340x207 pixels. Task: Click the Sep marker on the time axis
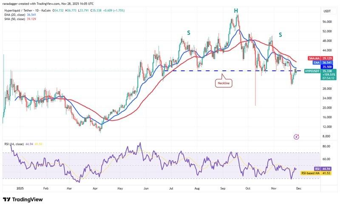pos(222,189)
